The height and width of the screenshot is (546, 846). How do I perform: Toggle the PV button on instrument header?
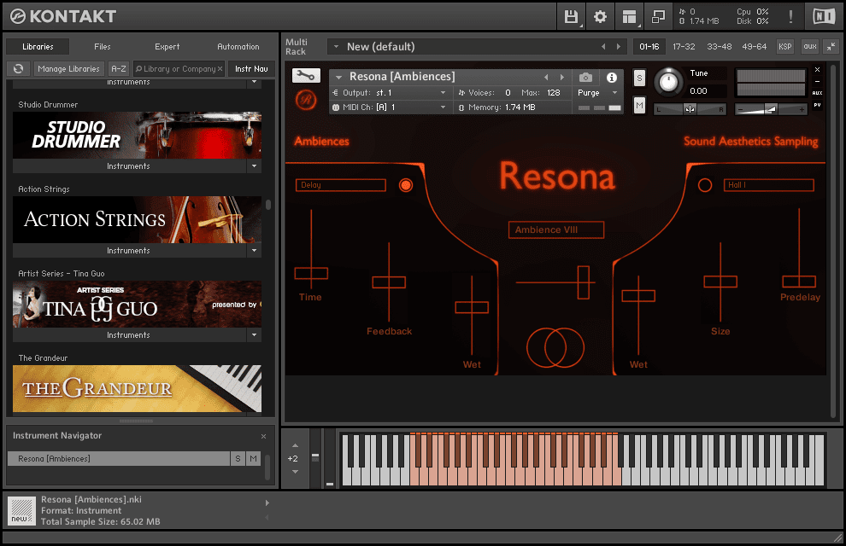(x=818, y=105)
